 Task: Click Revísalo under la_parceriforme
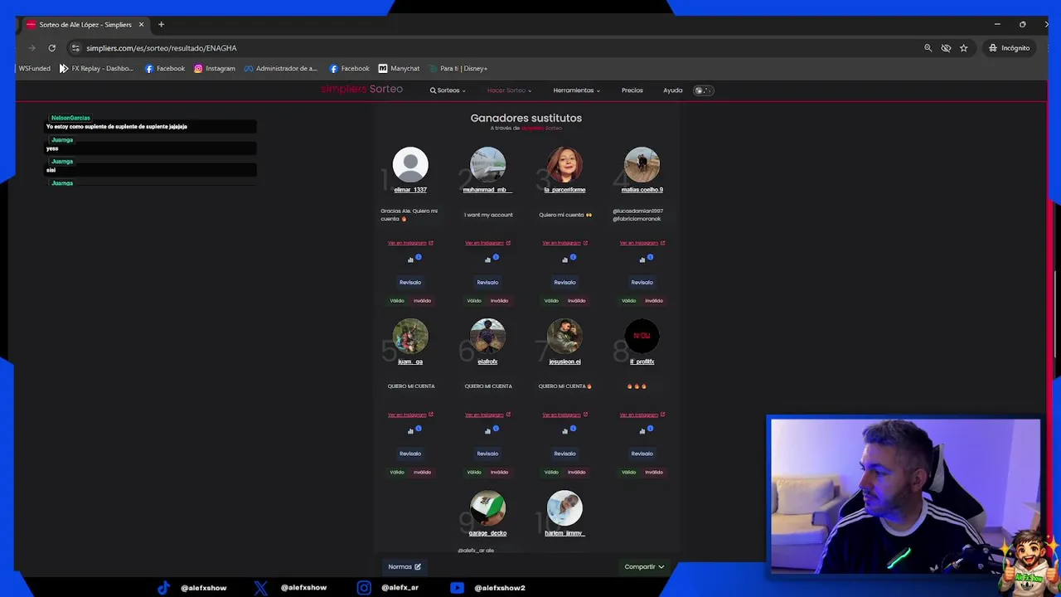point(564,283)
